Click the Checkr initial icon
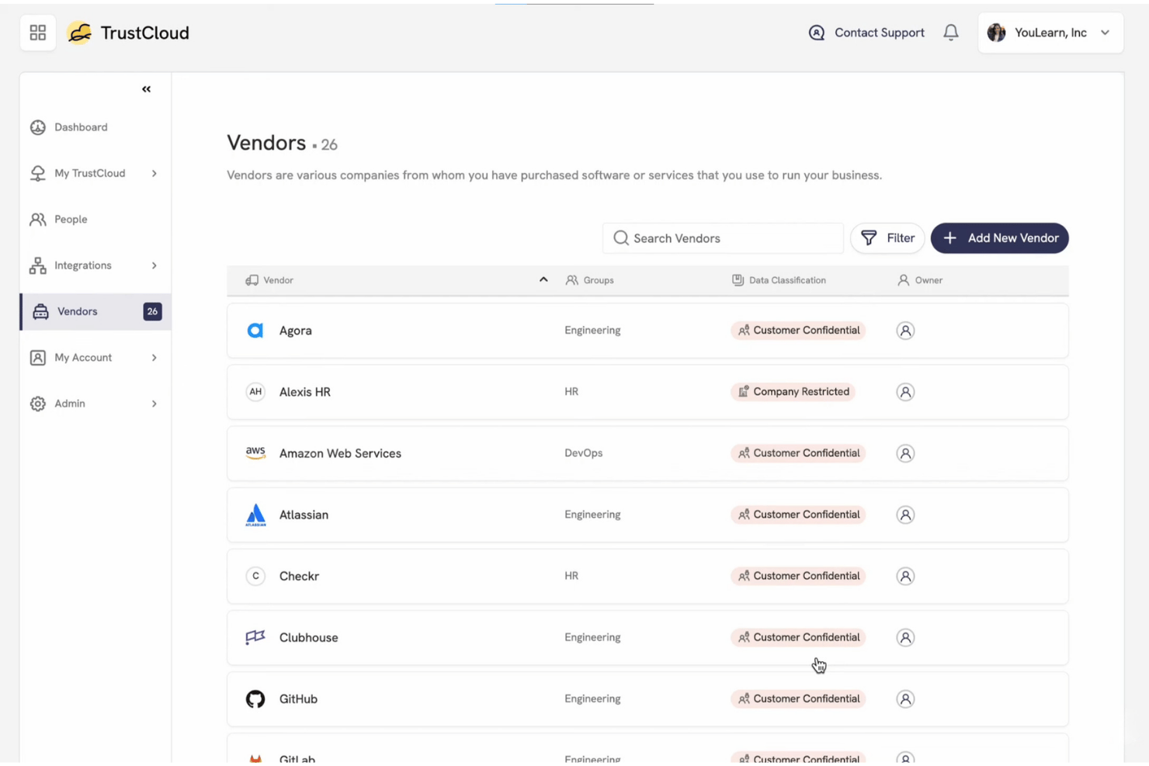Screen dimensions: 1149x766 (x=255, y=576)
